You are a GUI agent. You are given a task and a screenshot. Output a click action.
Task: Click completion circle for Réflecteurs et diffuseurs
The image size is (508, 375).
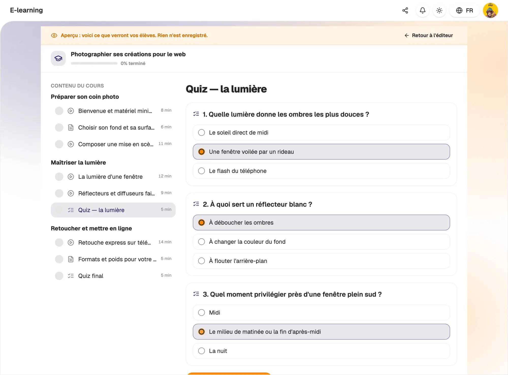tap(59, 193)
